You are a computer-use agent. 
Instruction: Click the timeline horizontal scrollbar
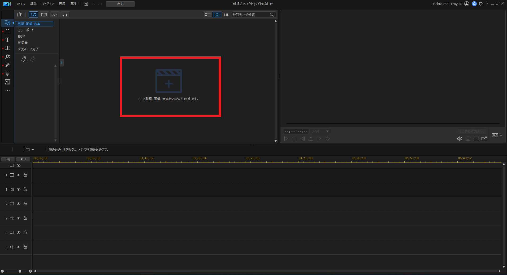pyautogui.click(x=268, y=271)
